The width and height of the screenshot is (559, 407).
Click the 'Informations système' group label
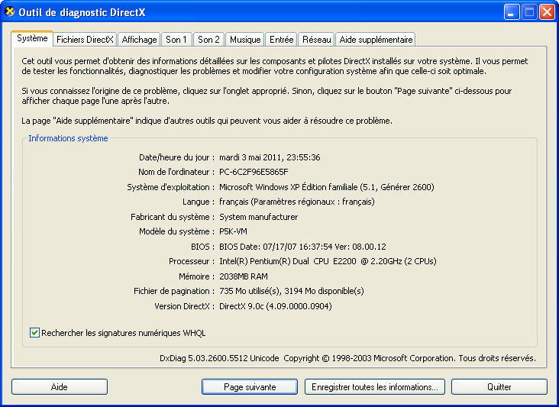coord(68,138)
